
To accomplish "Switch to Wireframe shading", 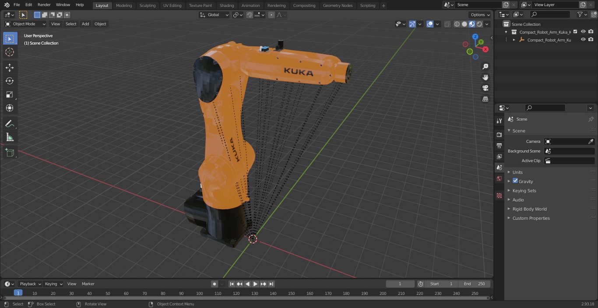I will pos(457,24).
